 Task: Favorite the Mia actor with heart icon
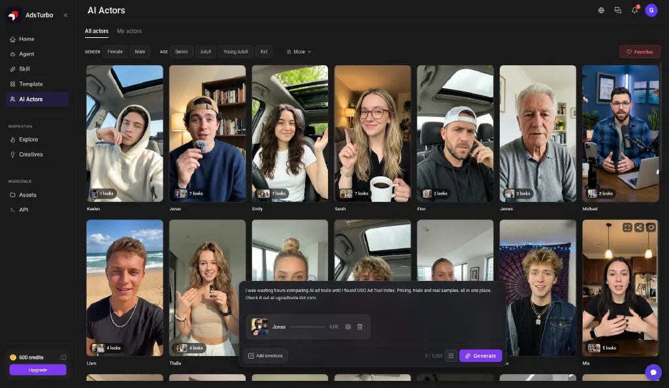coord(651,228)
